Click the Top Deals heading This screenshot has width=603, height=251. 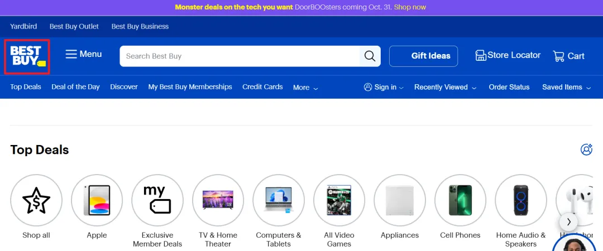pyautogui.click(x=40, y=149)
